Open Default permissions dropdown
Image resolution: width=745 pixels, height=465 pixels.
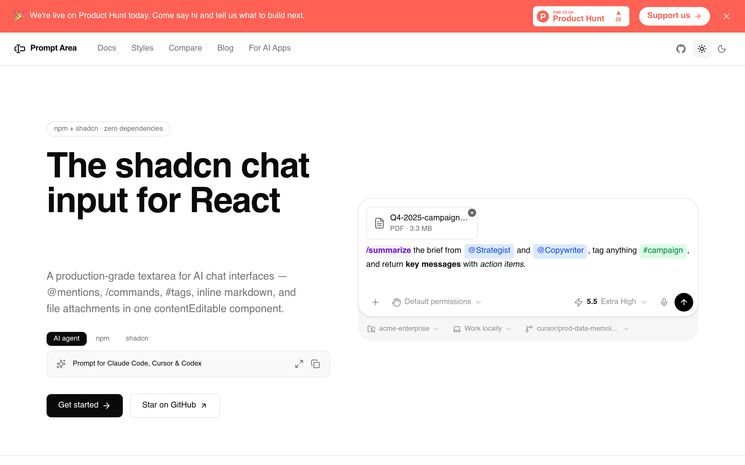437,302
